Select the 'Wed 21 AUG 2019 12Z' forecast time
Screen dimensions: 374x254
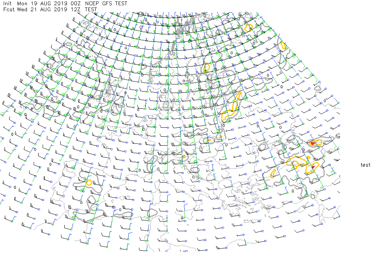point(49,10)
